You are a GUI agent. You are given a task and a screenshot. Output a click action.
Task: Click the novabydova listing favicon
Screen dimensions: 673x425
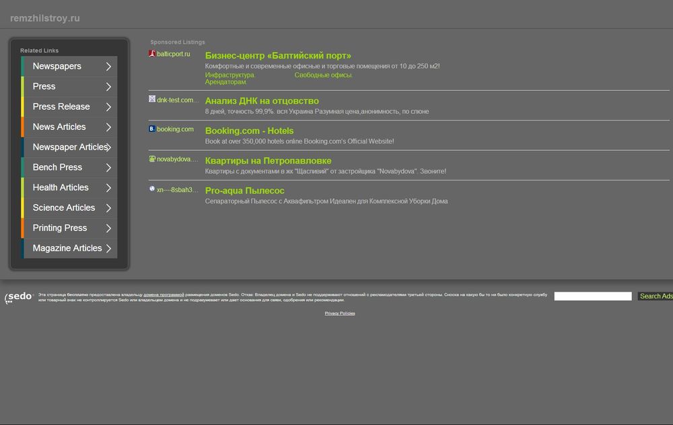tap(152, 159)
